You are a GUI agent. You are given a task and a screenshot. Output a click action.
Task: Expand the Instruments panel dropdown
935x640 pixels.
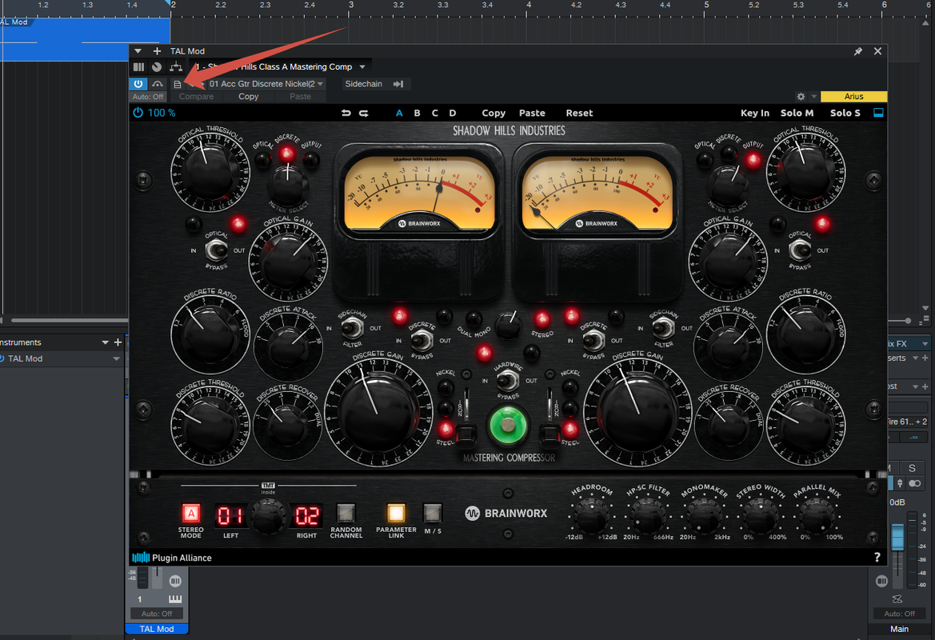pos(105,342)
